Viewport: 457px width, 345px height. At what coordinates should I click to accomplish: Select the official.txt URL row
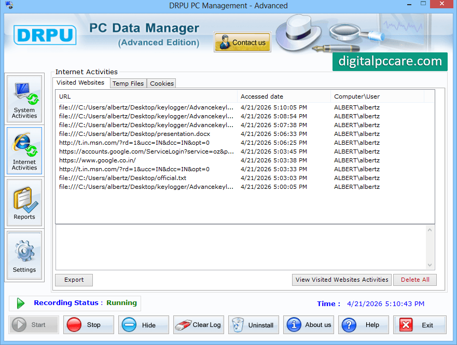pyautogui.click(x=245, y=178)
